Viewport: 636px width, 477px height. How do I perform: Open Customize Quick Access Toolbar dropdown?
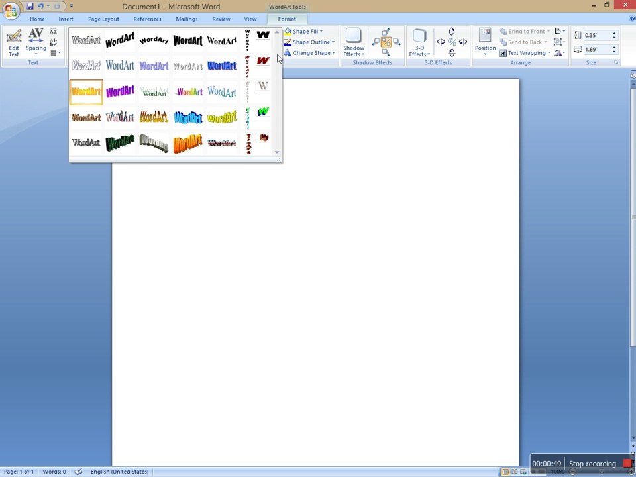click(x=72, y=7)
